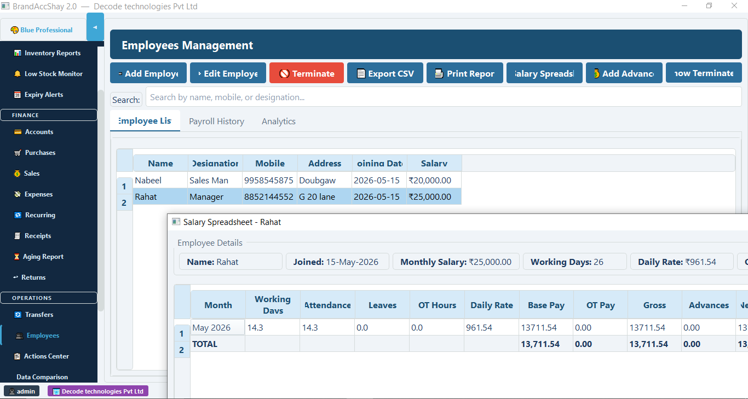The height and width of the screenshot is (399, 748).
Task: Click the OT Hours column header
Action: pyautogui.click(x=437, y=305)
